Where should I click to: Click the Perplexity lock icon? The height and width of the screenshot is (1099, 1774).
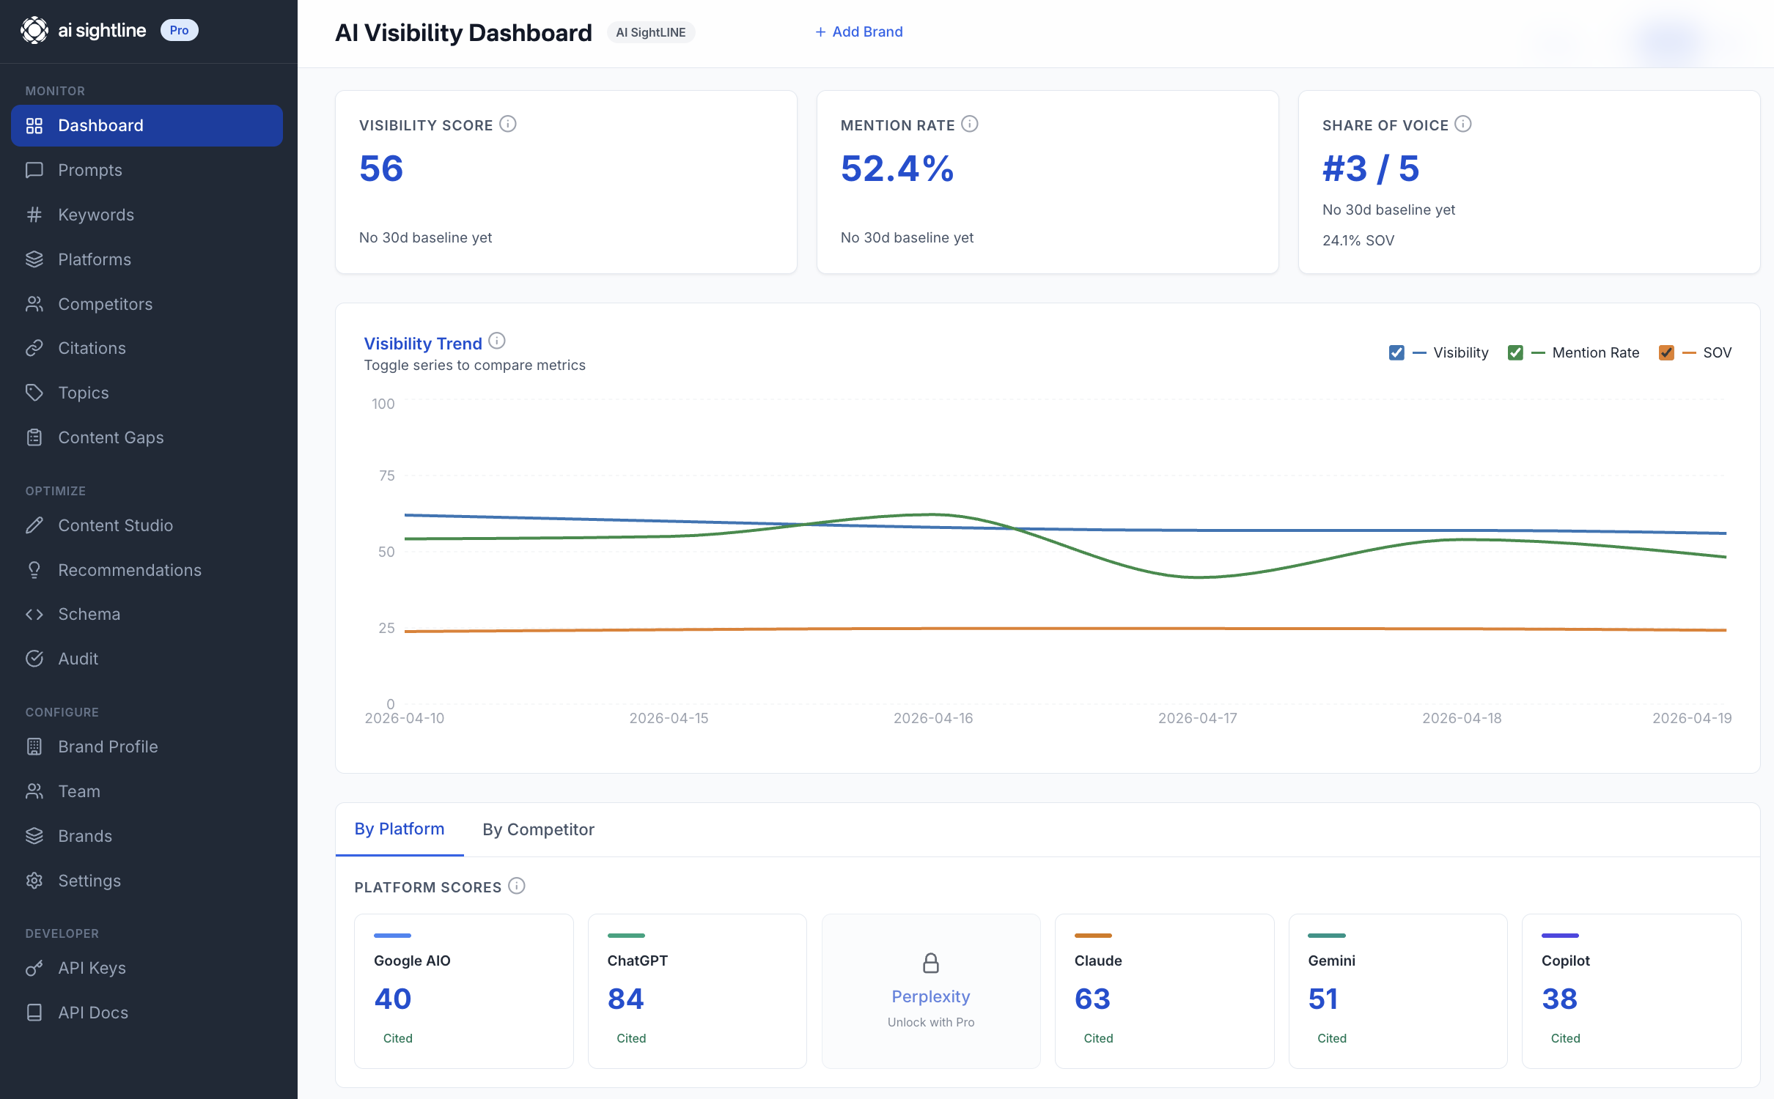click(x=931, y=963)
